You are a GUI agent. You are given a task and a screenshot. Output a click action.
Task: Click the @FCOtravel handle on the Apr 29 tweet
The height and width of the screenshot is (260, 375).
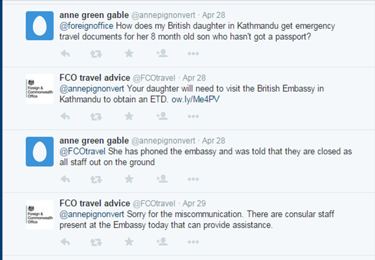coord(154,203)
